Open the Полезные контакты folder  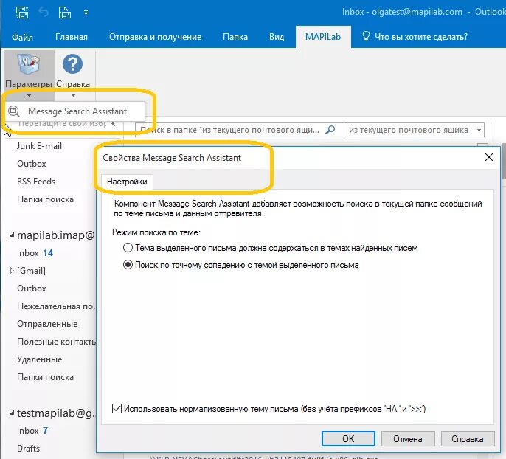(x=56, y=342)
